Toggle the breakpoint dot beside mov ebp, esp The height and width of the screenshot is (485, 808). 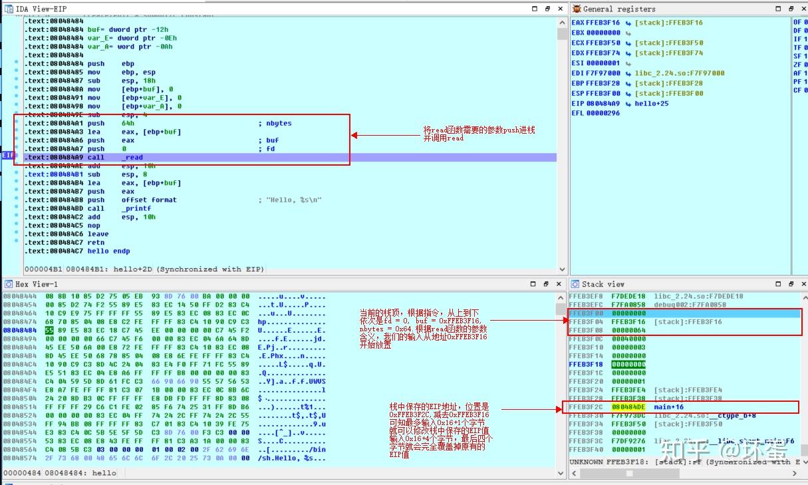tap(17, 71)
